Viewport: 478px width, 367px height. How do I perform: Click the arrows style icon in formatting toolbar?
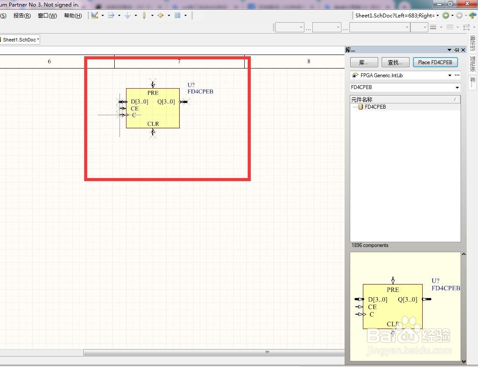pyautogui.click(x=466, y=27)
